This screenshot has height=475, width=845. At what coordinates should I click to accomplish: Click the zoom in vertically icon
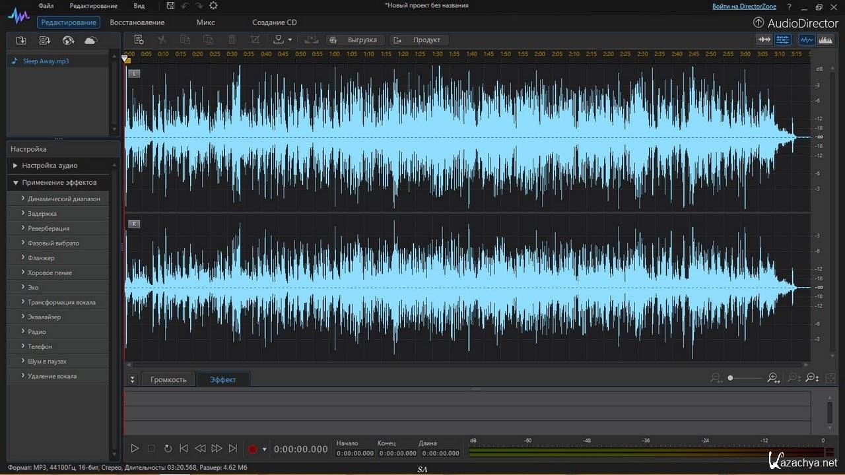[812, 378]
